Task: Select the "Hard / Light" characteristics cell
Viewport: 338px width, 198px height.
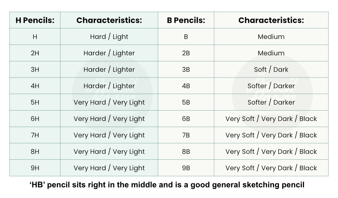Action: point(109,37)
